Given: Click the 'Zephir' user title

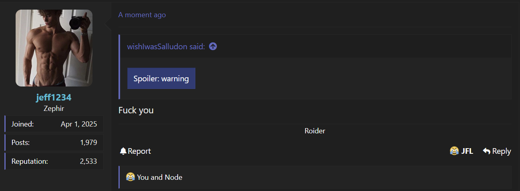Looking at the screenshot, I should pyautogui.click(x=54, y=109).
